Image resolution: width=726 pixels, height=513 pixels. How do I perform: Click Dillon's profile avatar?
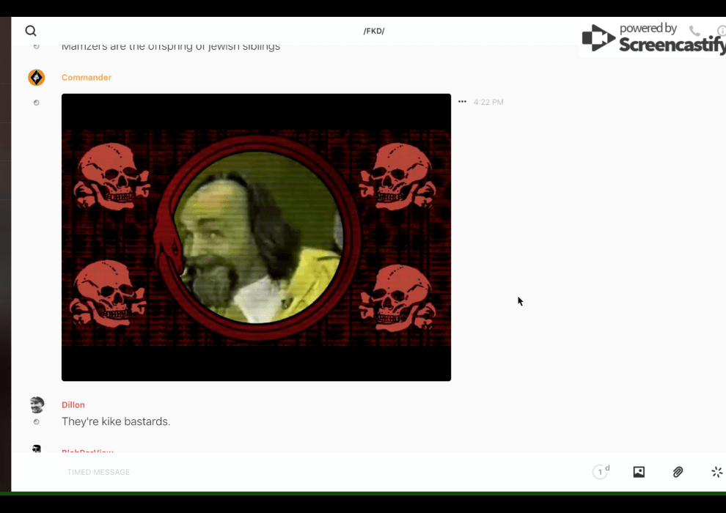point(37,405)
